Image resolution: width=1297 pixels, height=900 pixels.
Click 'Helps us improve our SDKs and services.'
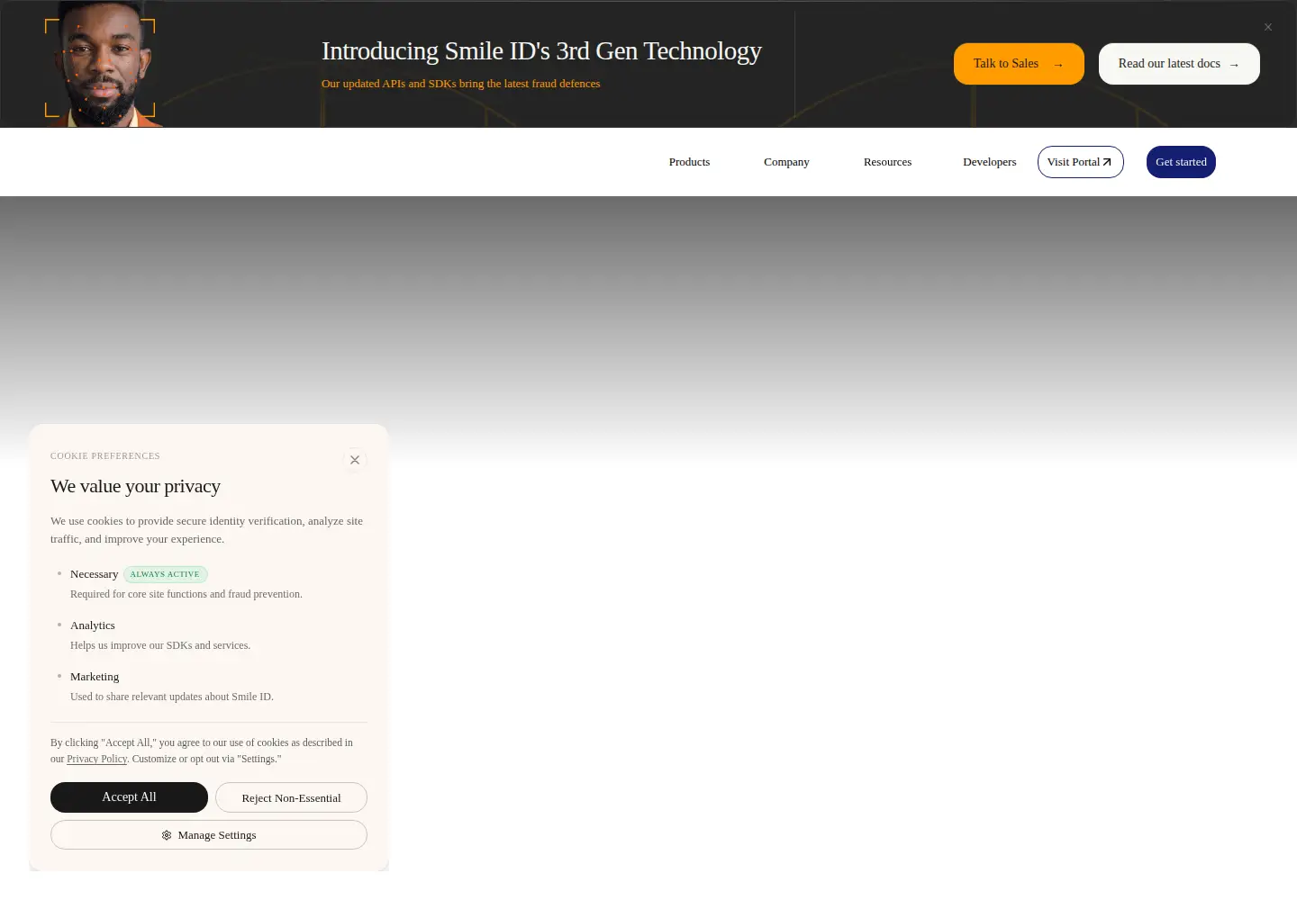(x=160, y=645)
